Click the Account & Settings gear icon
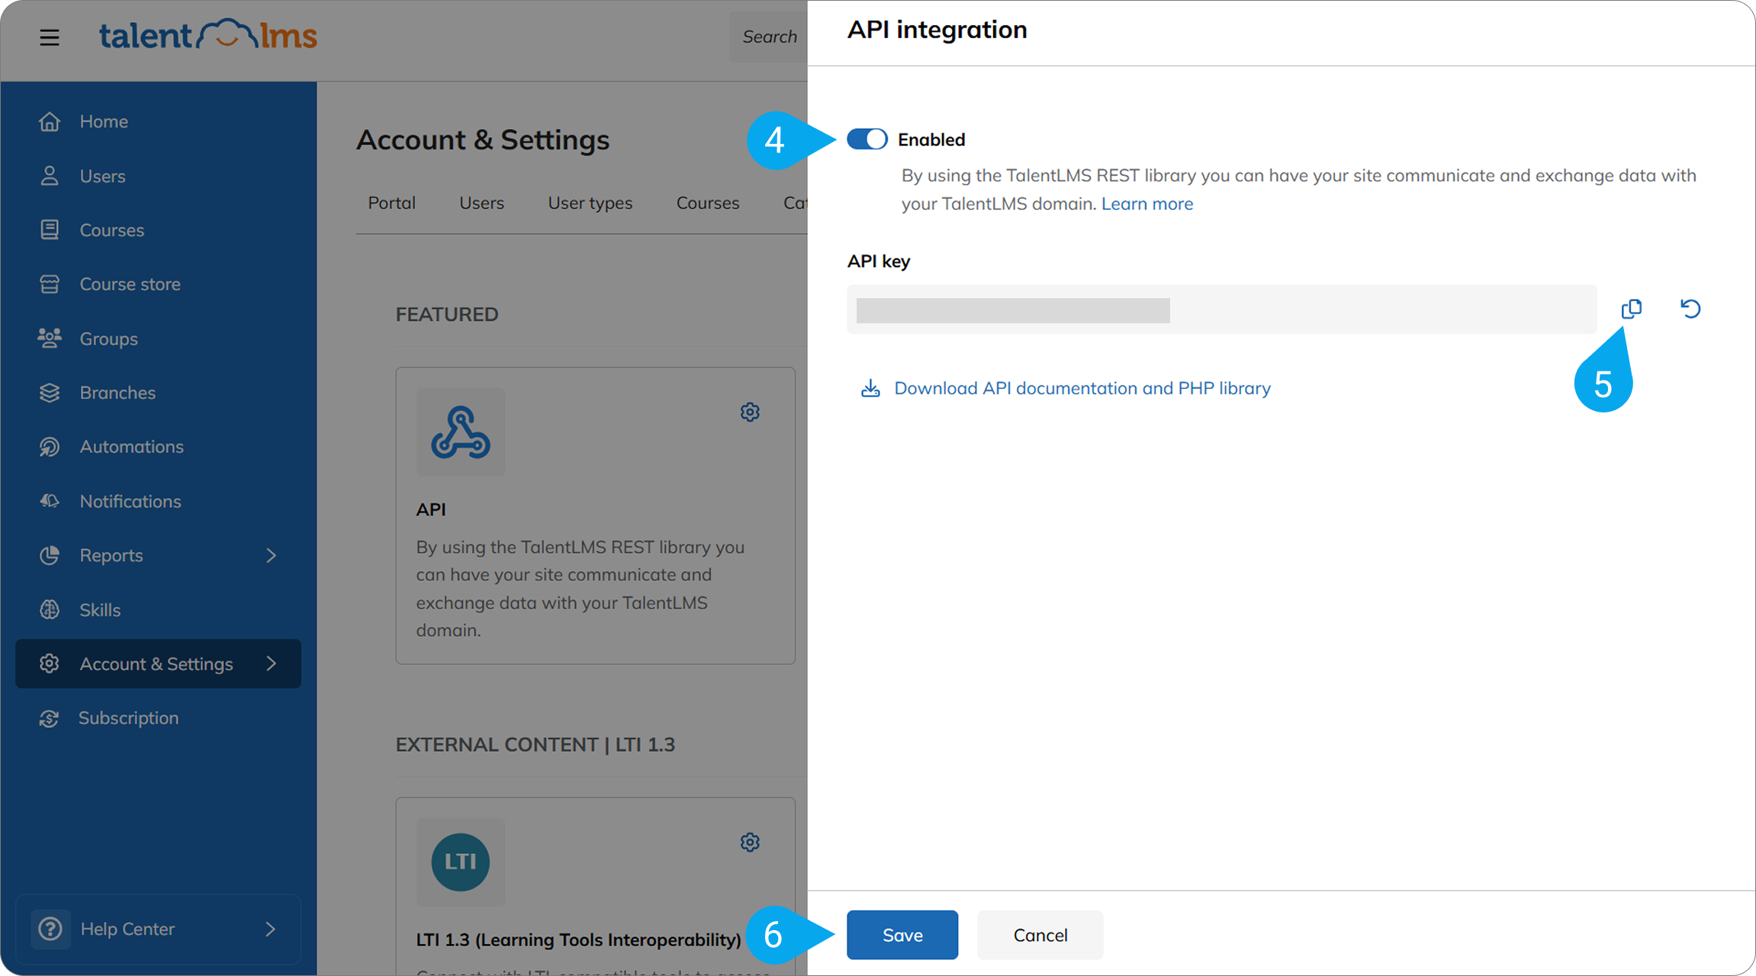 click(x=50, y=663)
